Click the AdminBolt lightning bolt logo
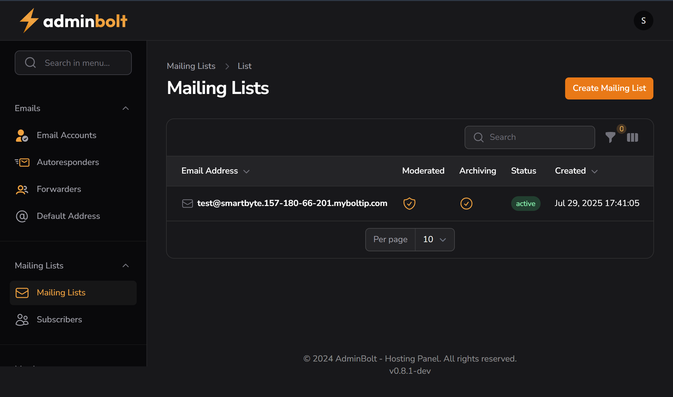 [x=29, y=20]
